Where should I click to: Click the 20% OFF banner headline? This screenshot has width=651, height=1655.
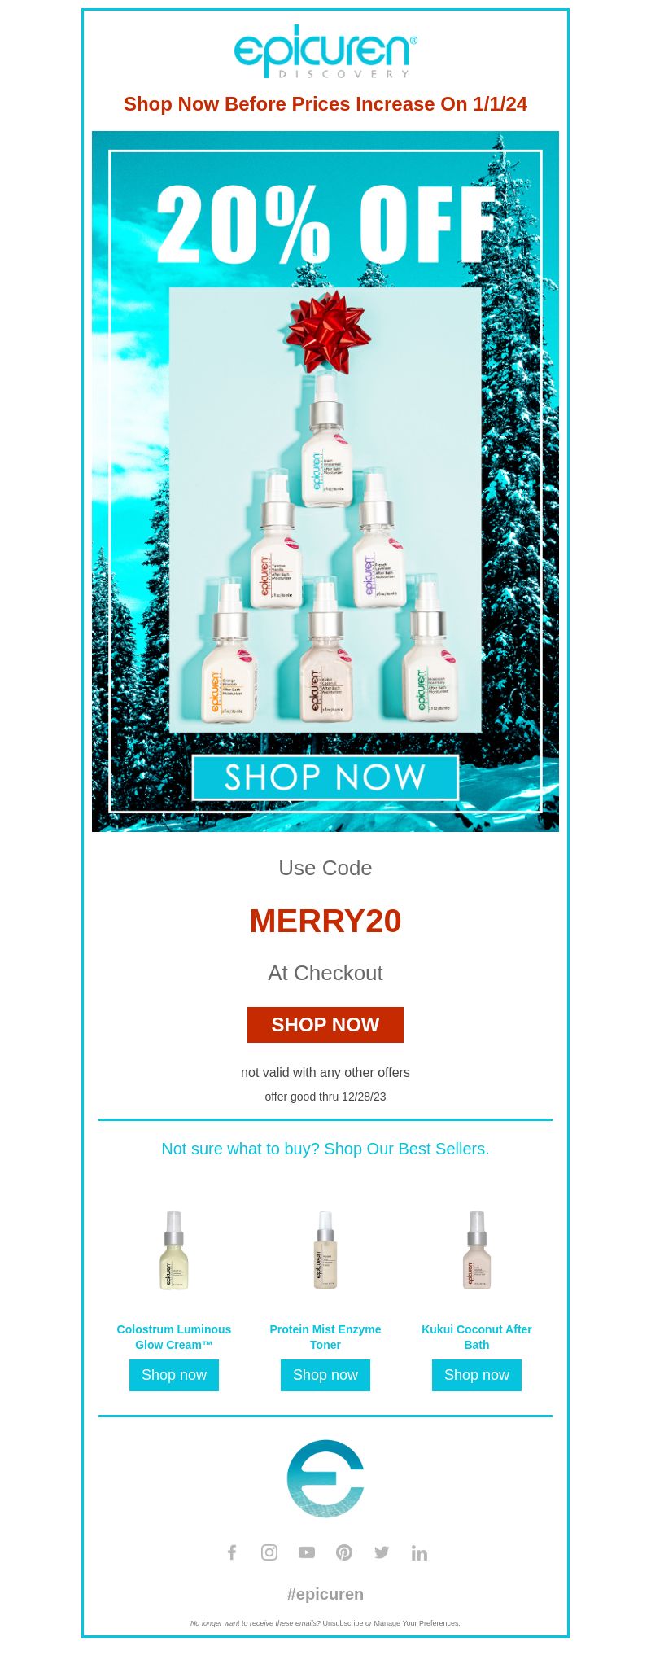[325, 223]
